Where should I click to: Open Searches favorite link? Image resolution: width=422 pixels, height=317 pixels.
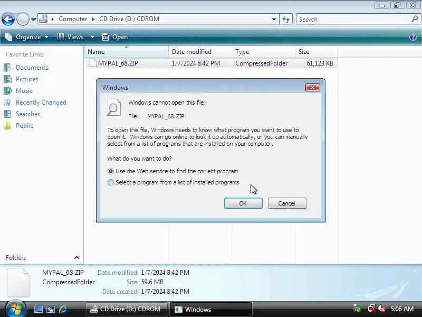pyautogui.click(x=28, y=114)
